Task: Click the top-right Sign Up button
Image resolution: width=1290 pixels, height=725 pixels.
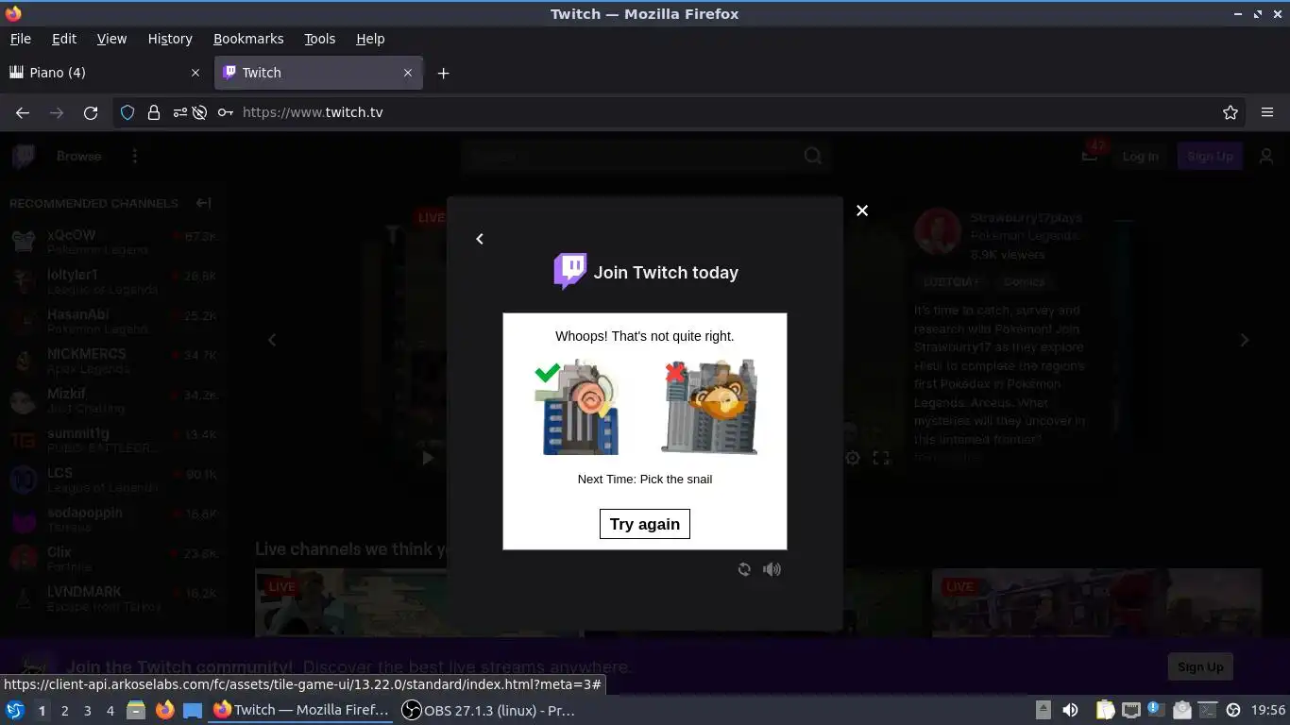Action: click(1210, 157)
